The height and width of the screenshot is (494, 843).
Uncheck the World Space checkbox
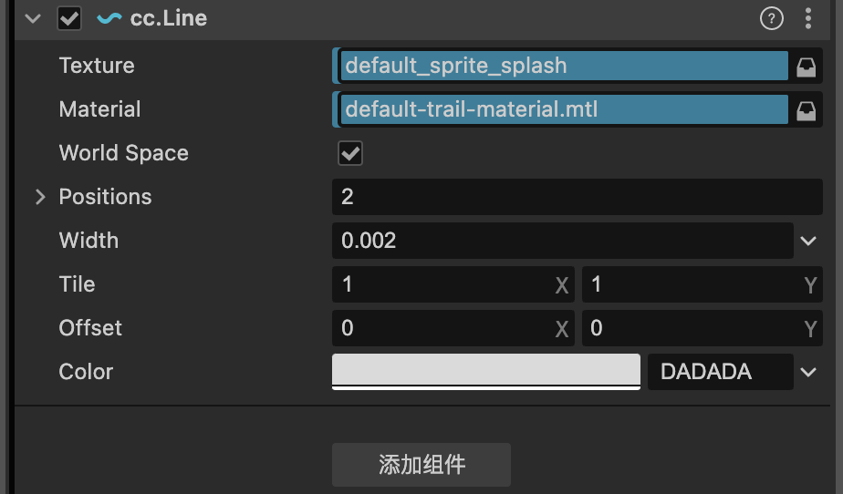350,153
